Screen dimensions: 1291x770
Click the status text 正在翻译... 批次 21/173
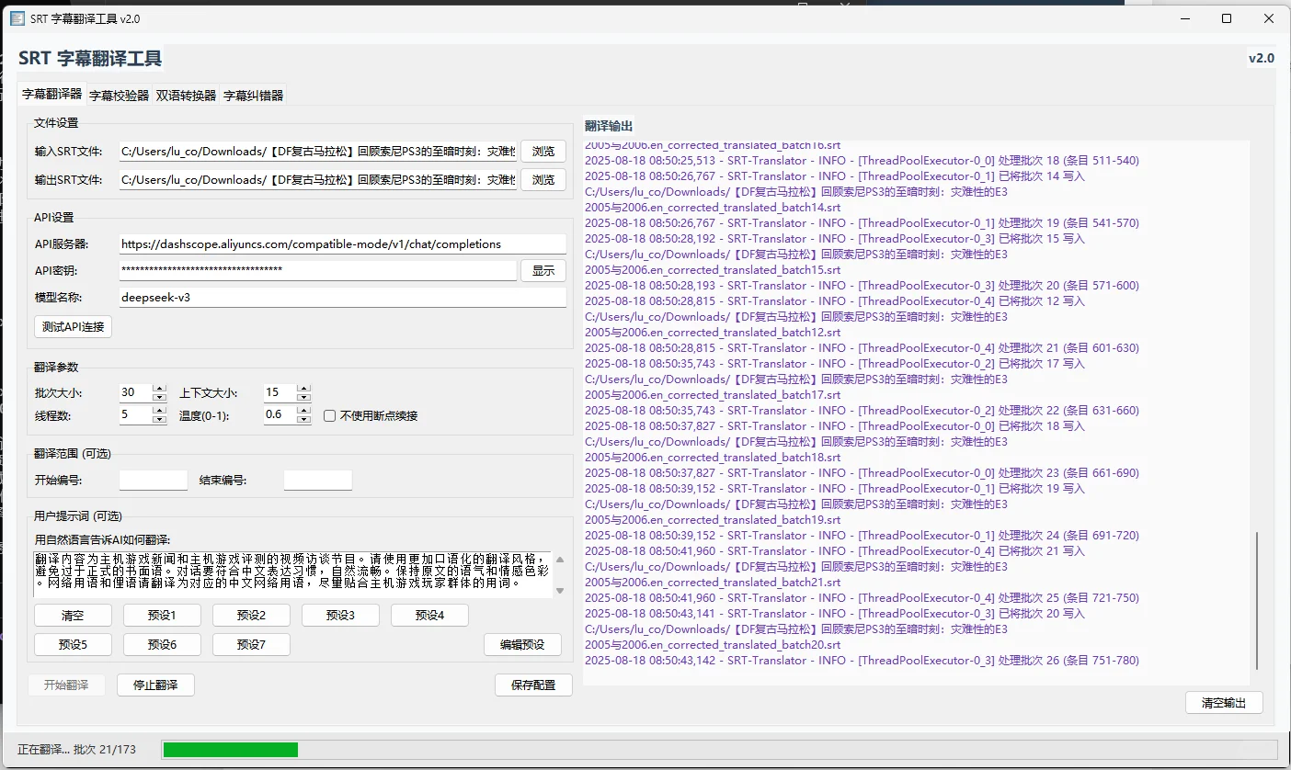76,750
